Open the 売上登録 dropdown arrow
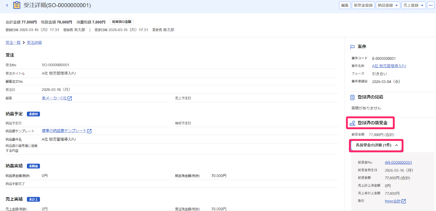436x211 pixels. click(422, 5)
